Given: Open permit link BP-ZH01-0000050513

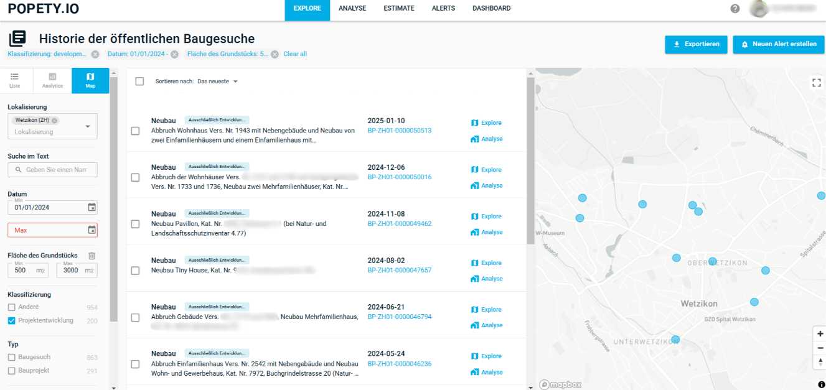Looking at the screenshot, I should 399,131.
